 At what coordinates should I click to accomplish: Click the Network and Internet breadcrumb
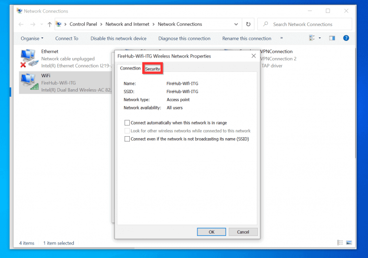click(x=127, y=24)
